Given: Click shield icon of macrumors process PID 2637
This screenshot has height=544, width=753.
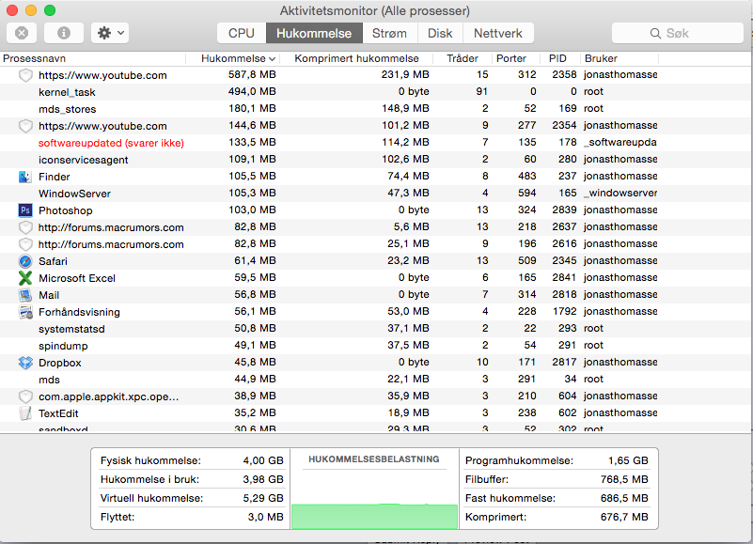Looking at the screenshot, I should click(x=25, y=227).
